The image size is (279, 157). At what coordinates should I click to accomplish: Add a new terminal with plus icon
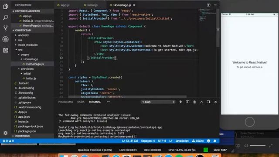180,102
